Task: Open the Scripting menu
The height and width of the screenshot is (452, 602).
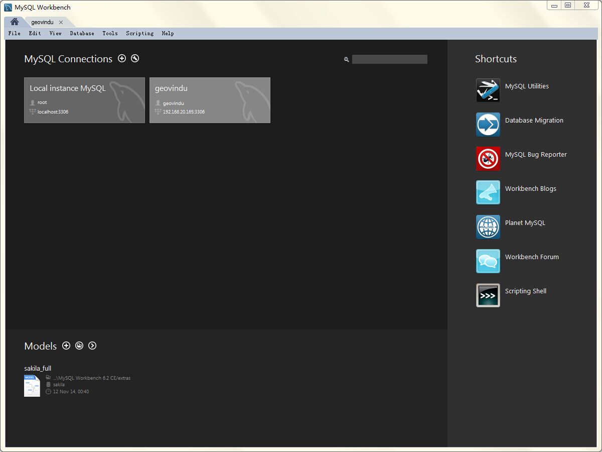Action: (x=139, y=33)
